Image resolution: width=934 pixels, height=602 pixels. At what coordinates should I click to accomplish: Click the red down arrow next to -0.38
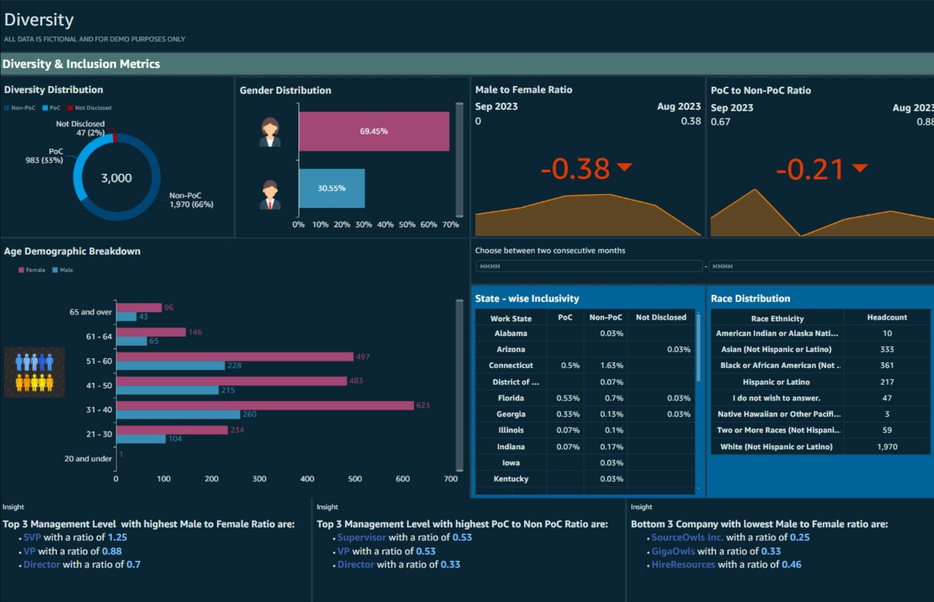tap(624, 167)
